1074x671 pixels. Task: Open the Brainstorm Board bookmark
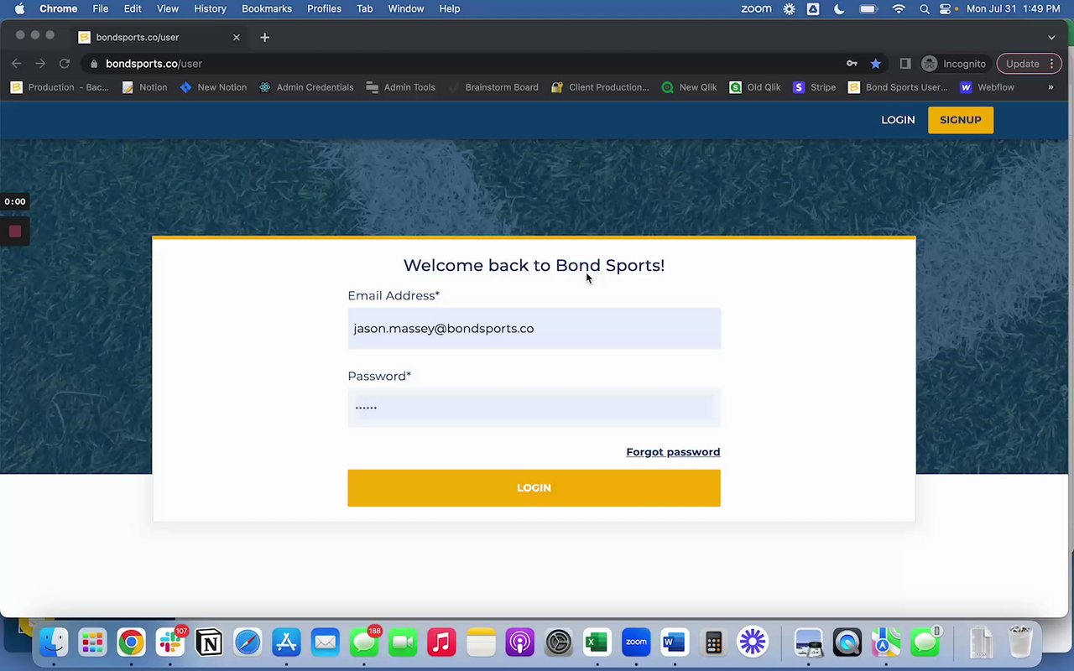(x=493, y=87)
